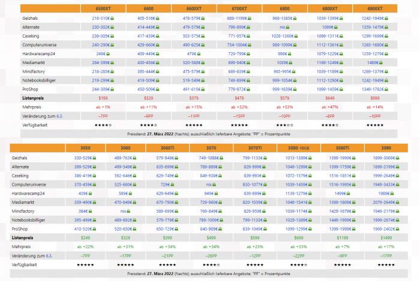Open Geizhals 6600 price link 405-518€
Screen dimensions: 420x281
[146, 19]
